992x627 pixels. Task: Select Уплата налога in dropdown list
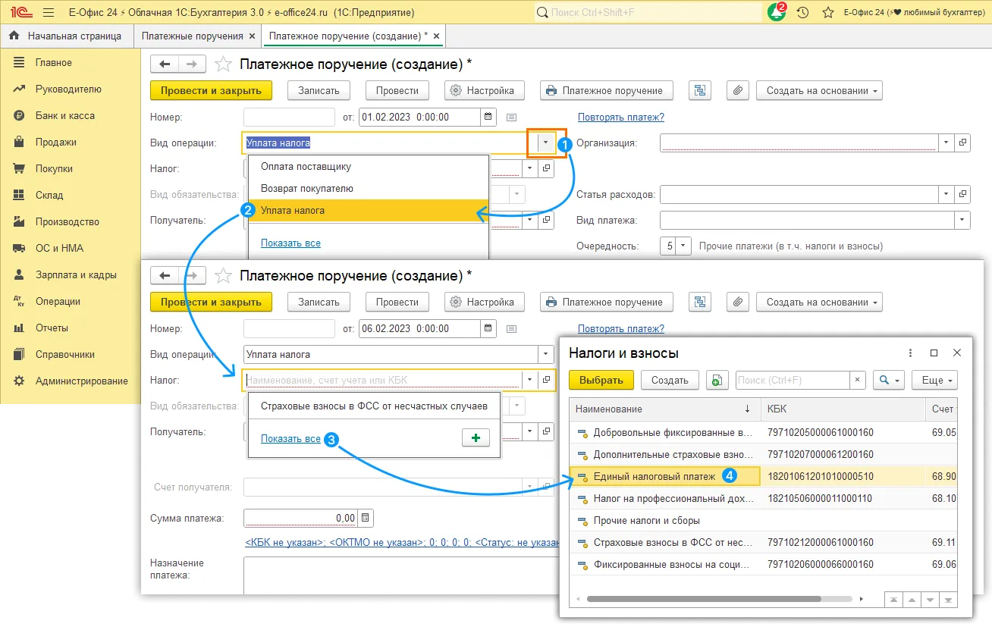(x=369, y=210)
